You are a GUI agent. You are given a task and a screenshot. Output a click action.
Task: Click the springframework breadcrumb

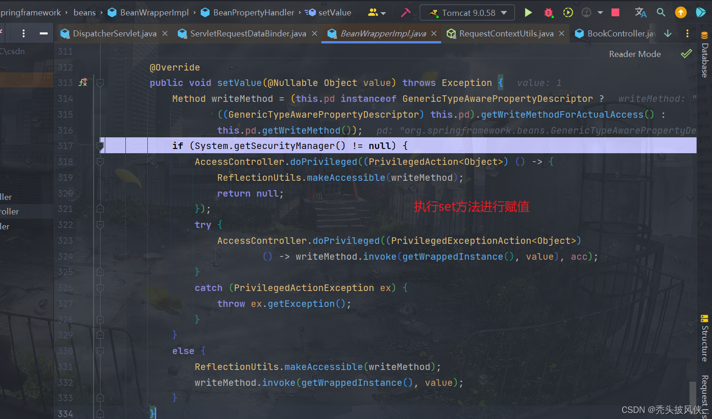30,13
